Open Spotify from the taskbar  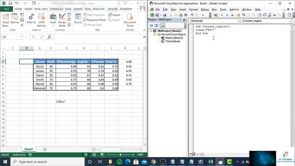tap(120, 162)
